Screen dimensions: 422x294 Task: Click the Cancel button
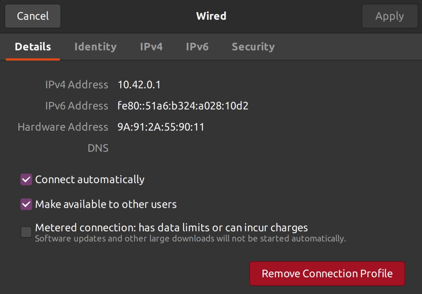33,16
